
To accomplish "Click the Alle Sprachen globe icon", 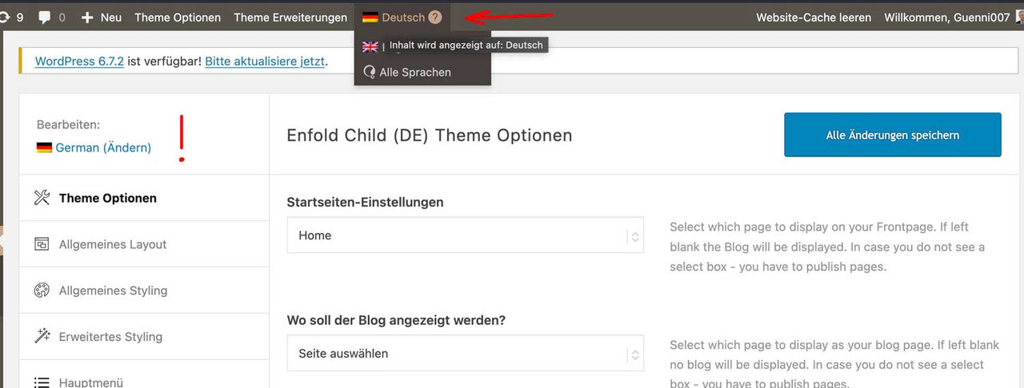I will [369, 72].
